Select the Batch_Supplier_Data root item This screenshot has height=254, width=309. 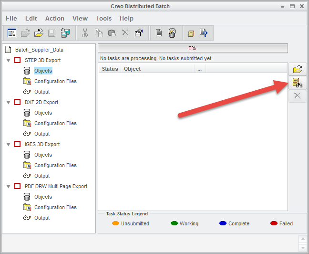pos(39,50)
